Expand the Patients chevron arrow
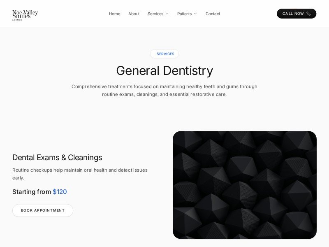 click(x=195, y=14)
